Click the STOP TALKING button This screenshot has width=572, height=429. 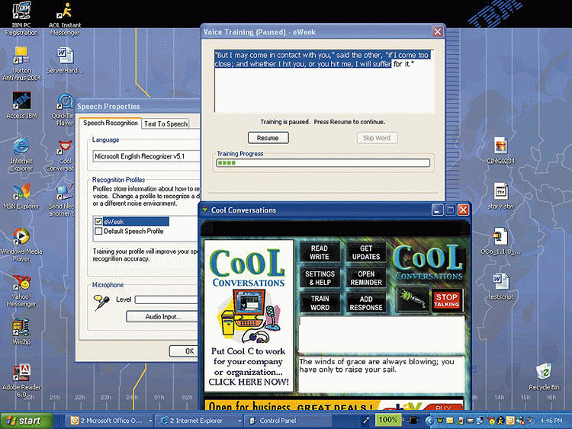pyautogui.click(x=446, y=300)
